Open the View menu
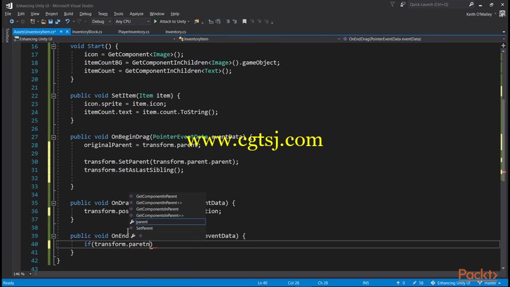The height and width of the screenshot is (287, 510). 35,13
